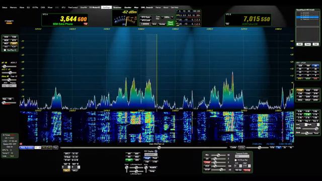
Task: Click the round icon beside RX1 Display
Action: coord(156,151)
